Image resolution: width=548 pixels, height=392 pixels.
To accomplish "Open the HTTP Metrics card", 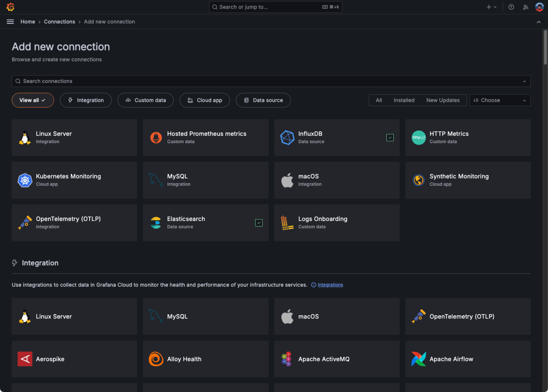I will (x=468, y=138).
